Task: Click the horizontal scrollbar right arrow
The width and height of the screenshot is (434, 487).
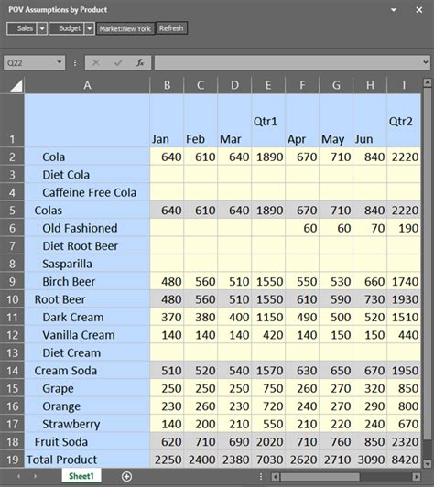Action: 417,476
